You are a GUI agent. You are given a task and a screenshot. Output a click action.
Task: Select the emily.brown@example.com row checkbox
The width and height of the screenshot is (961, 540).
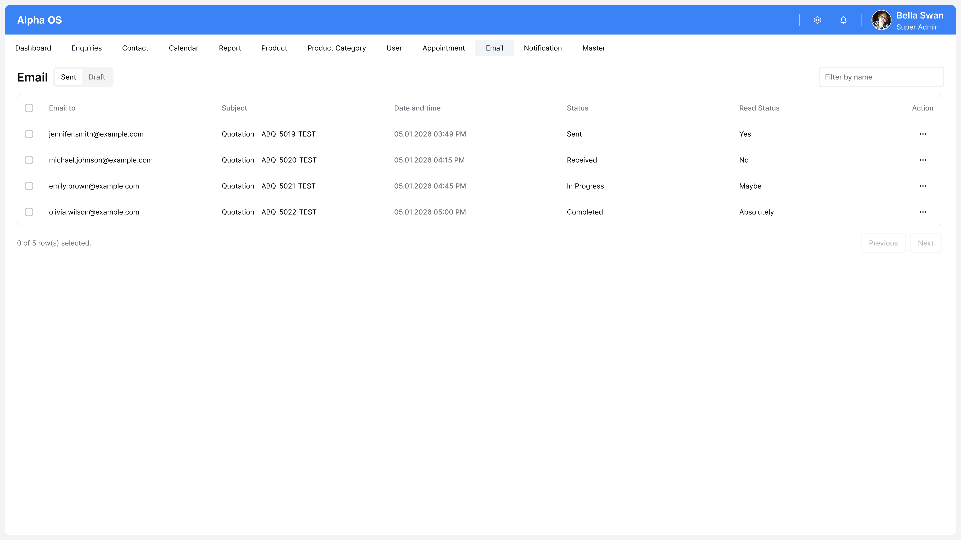(29, 186)
